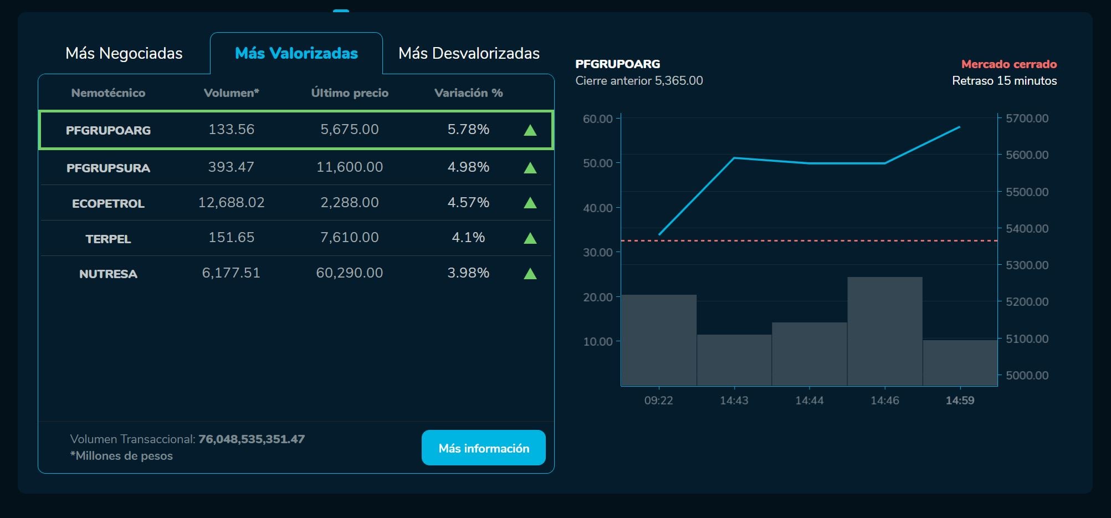This screenshot has width=1111, height=518.
Task: Pick the TERPEL ticker row
Action: pos(108,239)
